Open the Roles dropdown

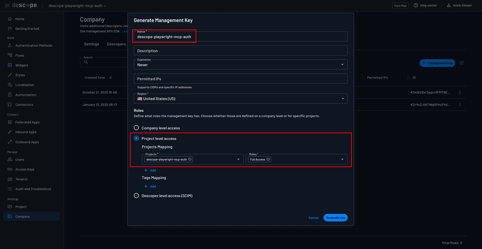pos(342,159)
